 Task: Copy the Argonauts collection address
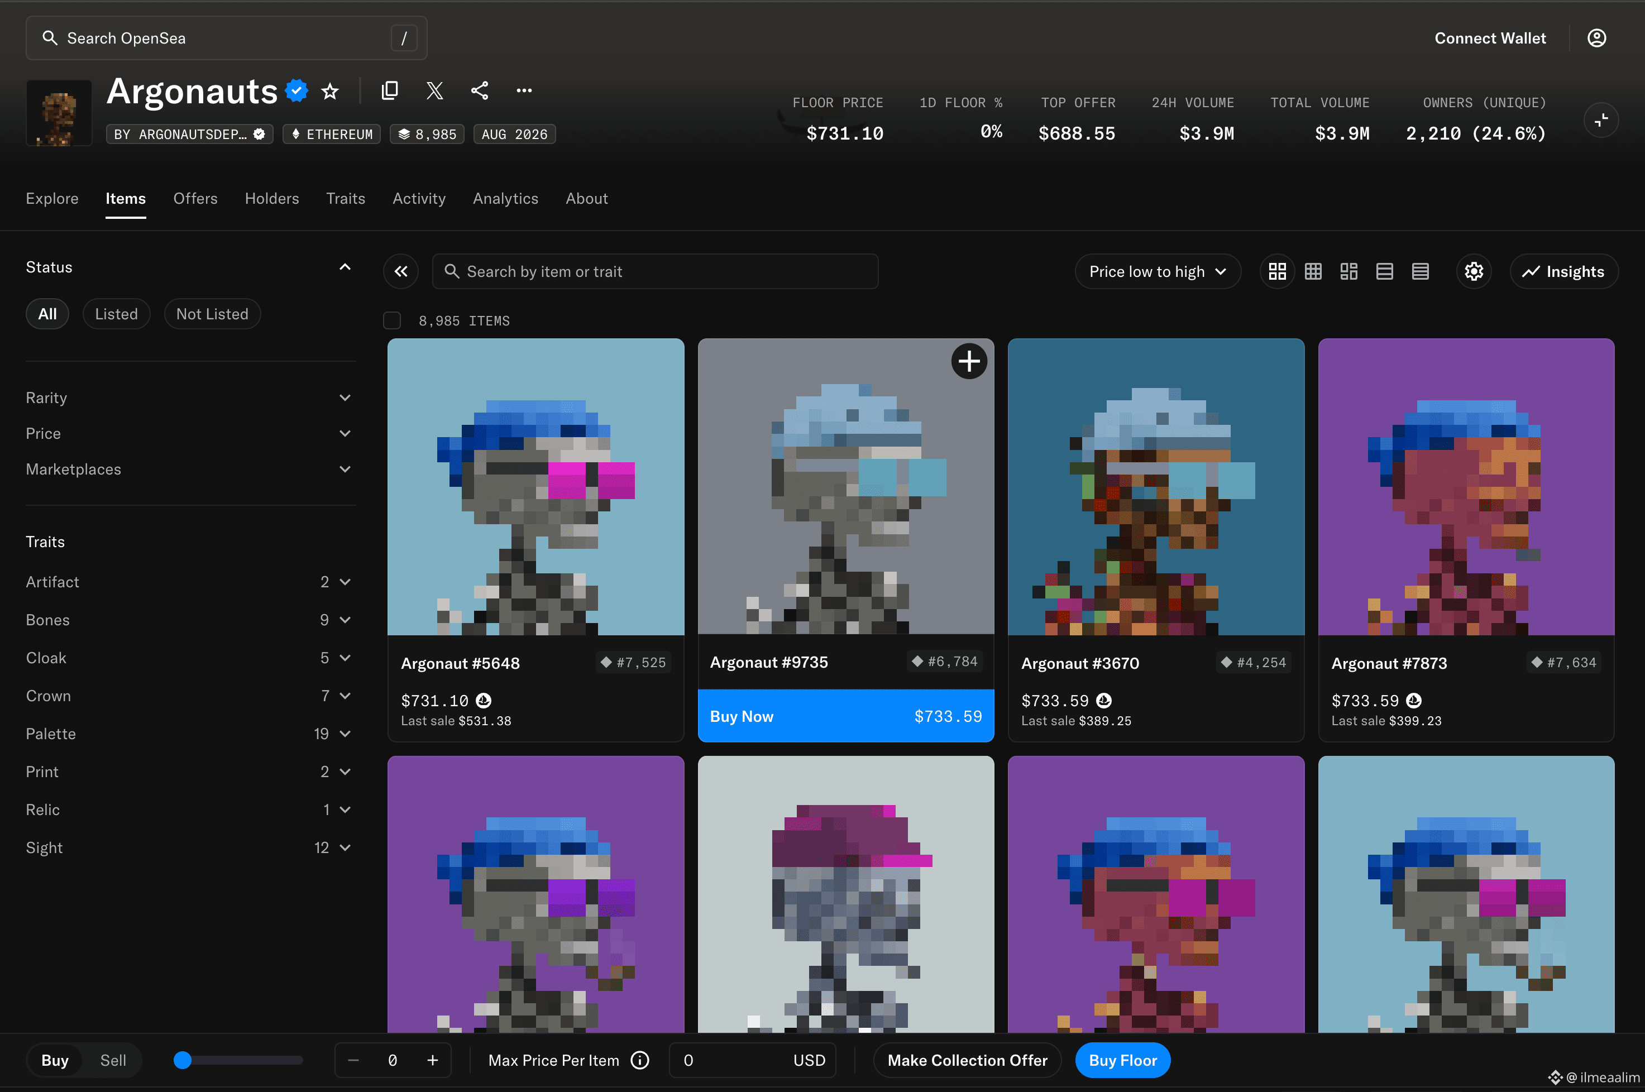(390, 90)
